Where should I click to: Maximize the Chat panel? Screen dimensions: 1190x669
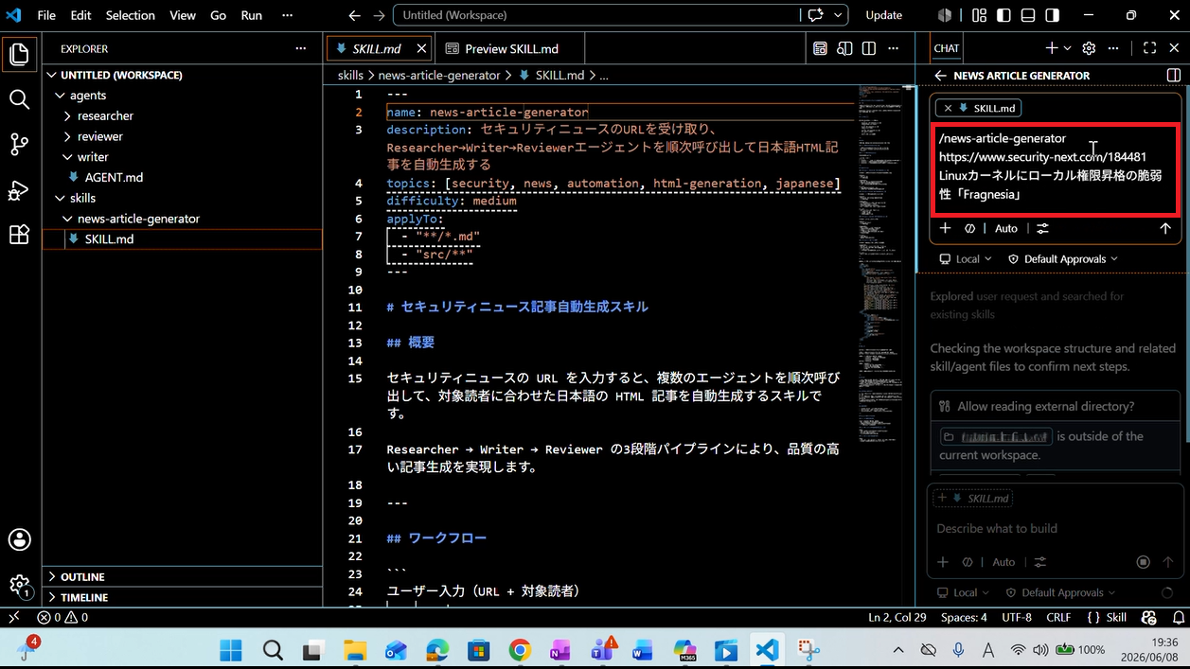point(1149,48)
